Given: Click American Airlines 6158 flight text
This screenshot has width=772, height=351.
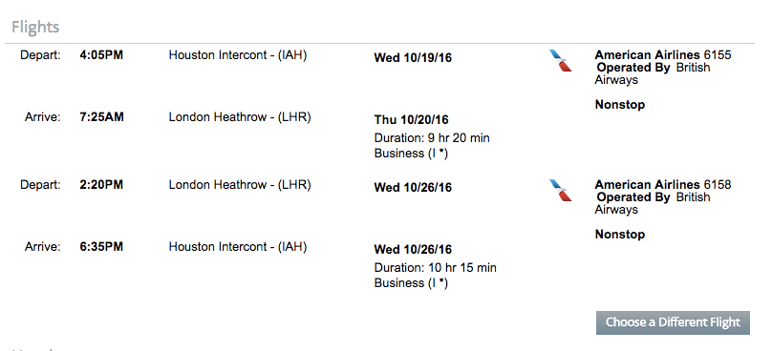Looking at the screenshot, I should click(x=663, y=185).
